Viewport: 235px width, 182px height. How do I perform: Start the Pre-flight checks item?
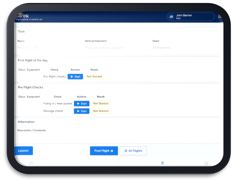coord(75,77)
